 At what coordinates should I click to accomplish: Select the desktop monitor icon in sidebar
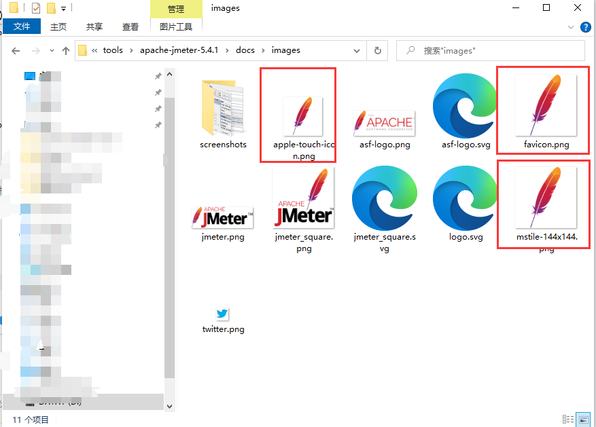[x=30, y=76]
